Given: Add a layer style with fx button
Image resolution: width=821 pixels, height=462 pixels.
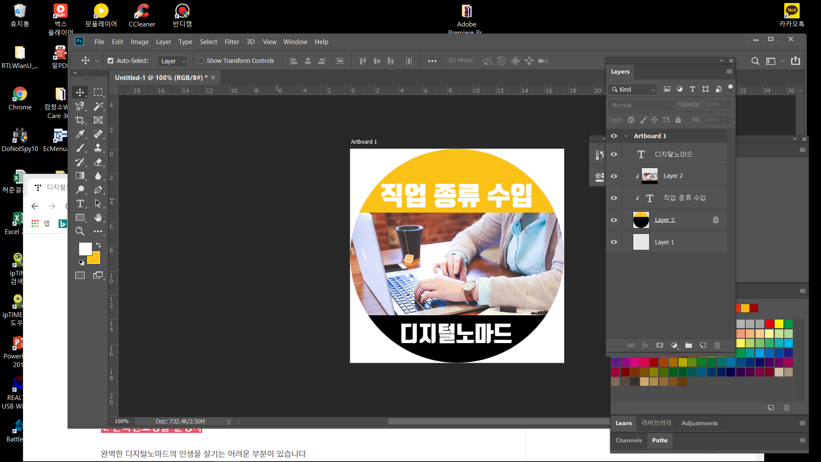Looking at the screenshot, I should (x=645, y=345).
